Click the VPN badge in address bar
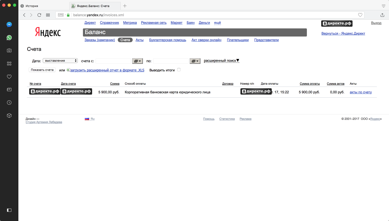Image resolution: width=389 pixels, height=221 pixels. click(61, 15)
